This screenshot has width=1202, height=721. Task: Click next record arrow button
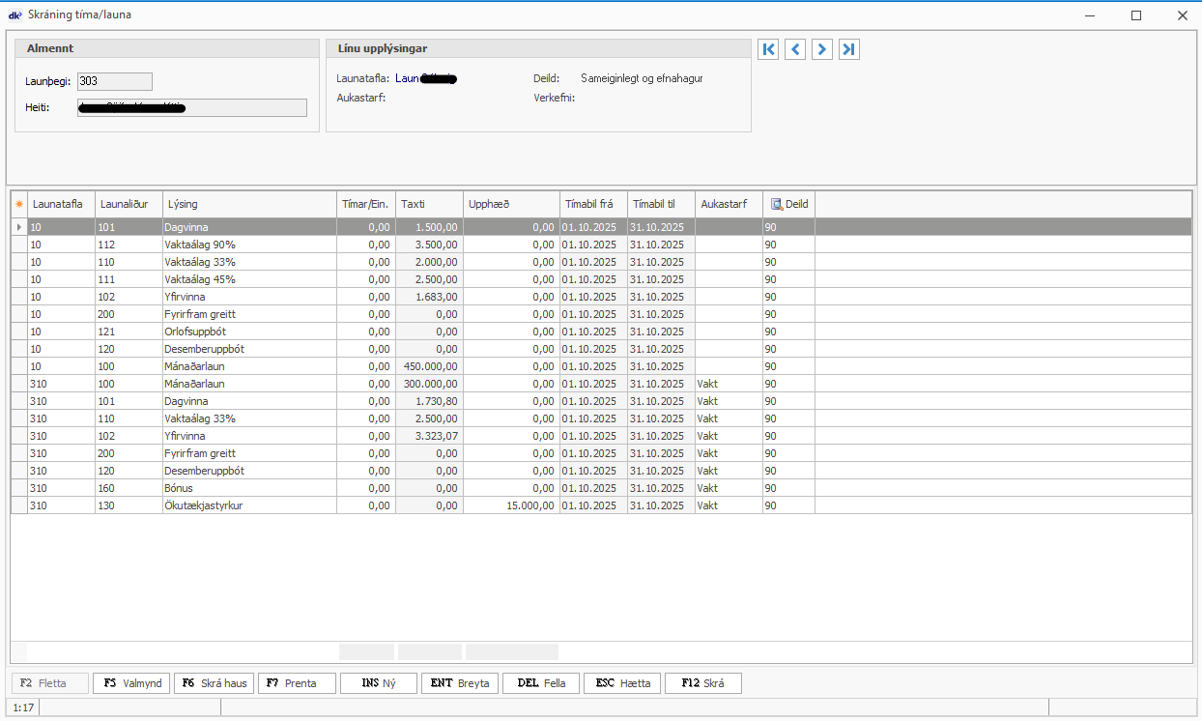coord(822,49)
